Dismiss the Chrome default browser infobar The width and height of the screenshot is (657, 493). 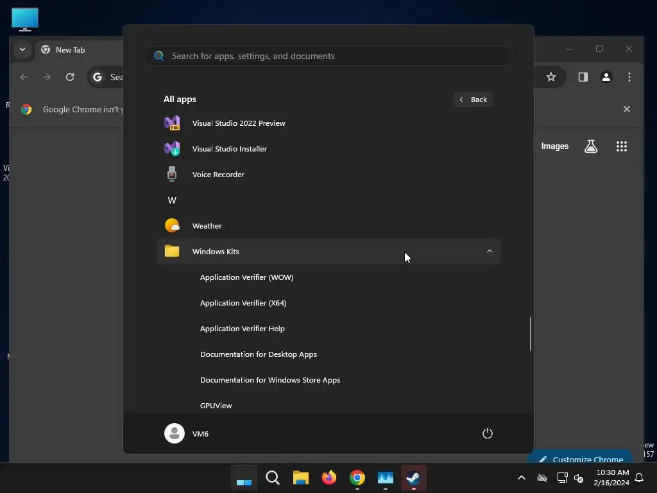coord(626,109)
